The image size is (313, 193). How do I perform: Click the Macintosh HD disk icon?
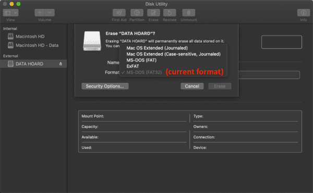point(10,37)
